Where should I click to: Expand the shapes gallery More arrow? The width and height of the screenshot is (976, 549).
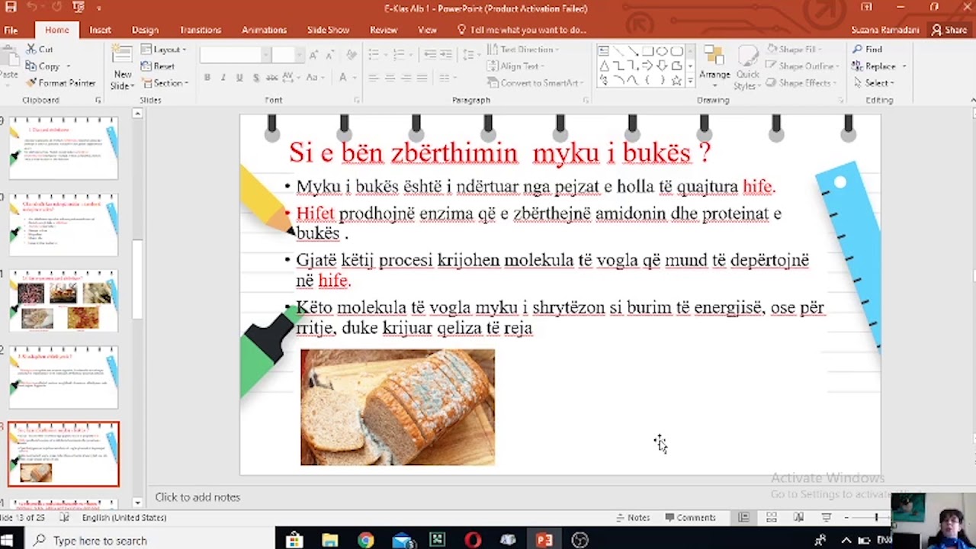pos(691,80)
